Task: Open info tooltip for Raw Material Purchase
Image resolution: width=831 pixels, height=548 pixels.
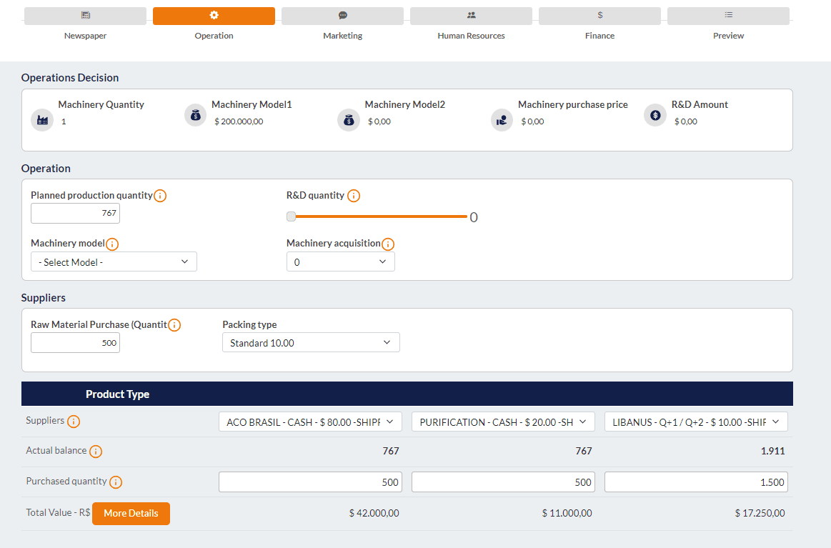Action: 175,324
